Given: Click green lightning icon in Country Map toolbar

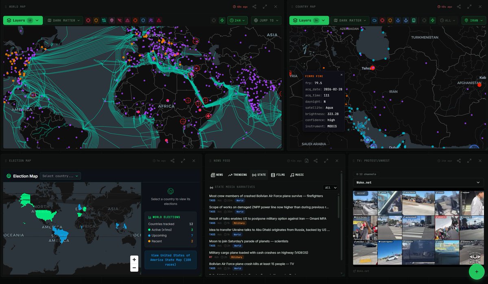Looking at the screenshot, I should pos(432,20).
